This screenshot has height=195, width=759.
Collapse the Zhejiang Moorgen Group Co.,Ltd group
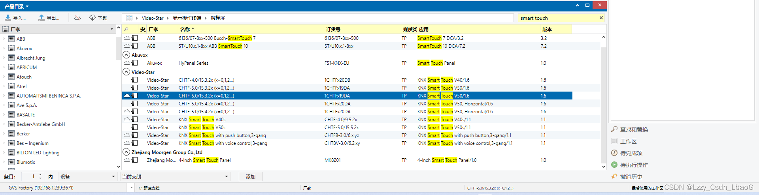click(x=126, y=152)
